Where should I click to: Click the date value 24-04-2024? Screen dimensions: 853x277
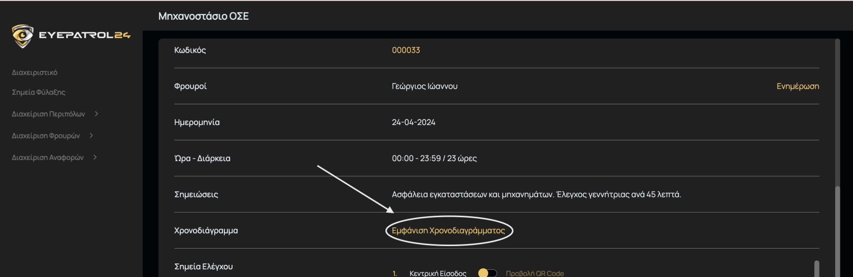pos(413,122)
